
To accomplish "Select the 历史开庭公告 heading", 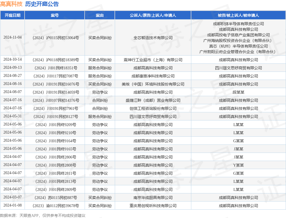I will (x=42, y=4).
